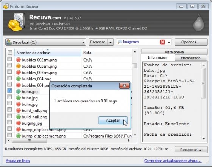Open the Ayuda en línea link
Viewport: 212px width, 167px height.
pyautogui.click(x=18, y=161)
